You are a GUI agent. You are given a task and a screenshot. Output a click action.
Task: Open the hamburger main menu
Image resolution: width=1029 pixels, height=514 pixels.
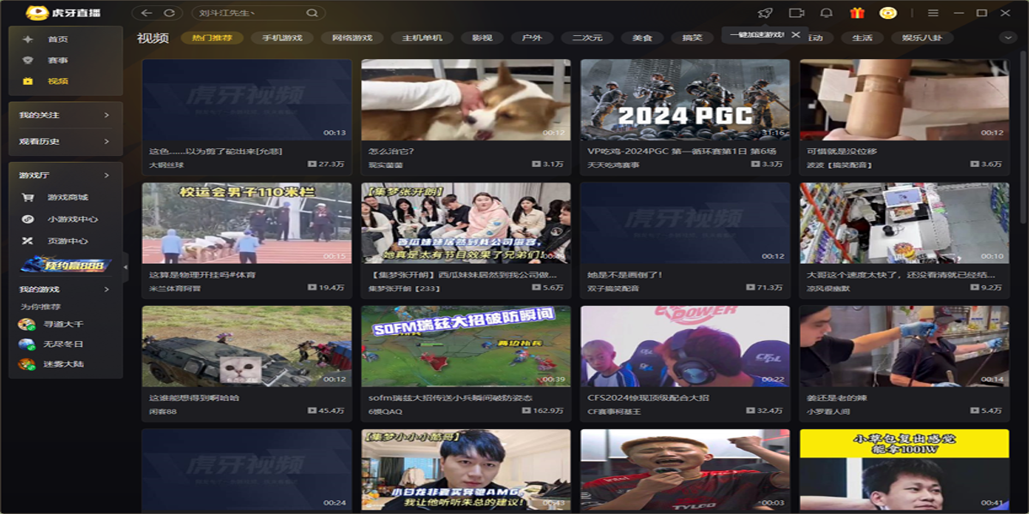(933, 13)
